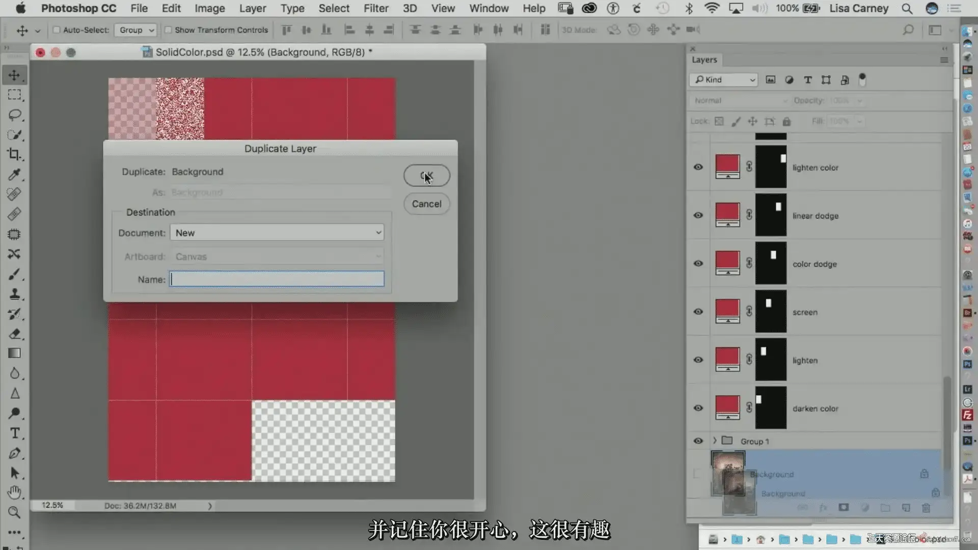Open the Document destination dropdown
The width and height of the screenshot is (978, 550).
tap(277, 233)
